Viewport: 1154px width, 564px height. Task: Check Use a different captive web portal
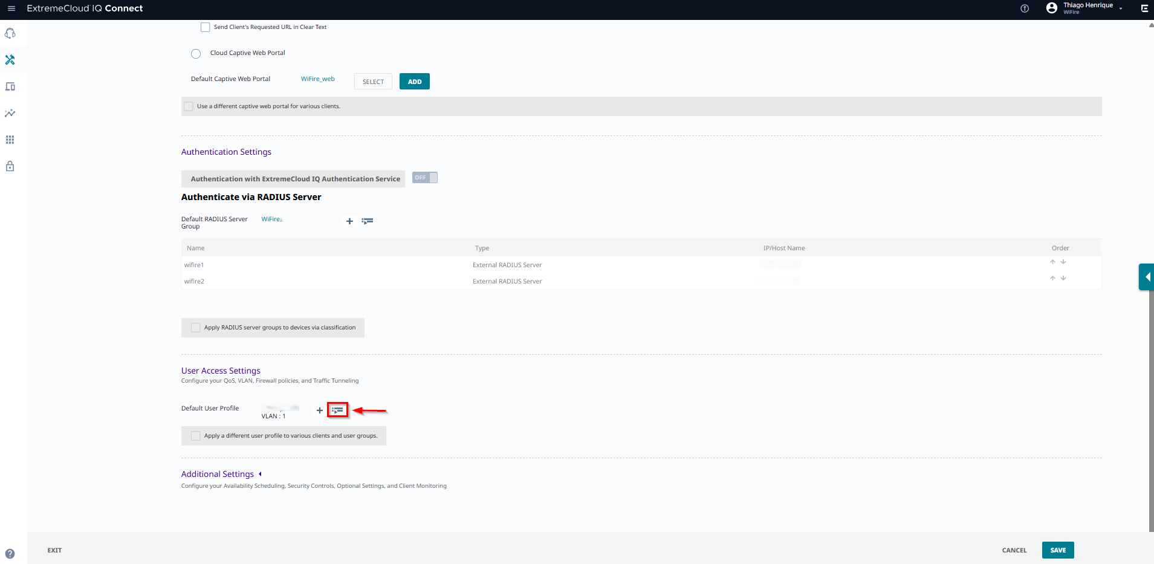tap(189, 106)
